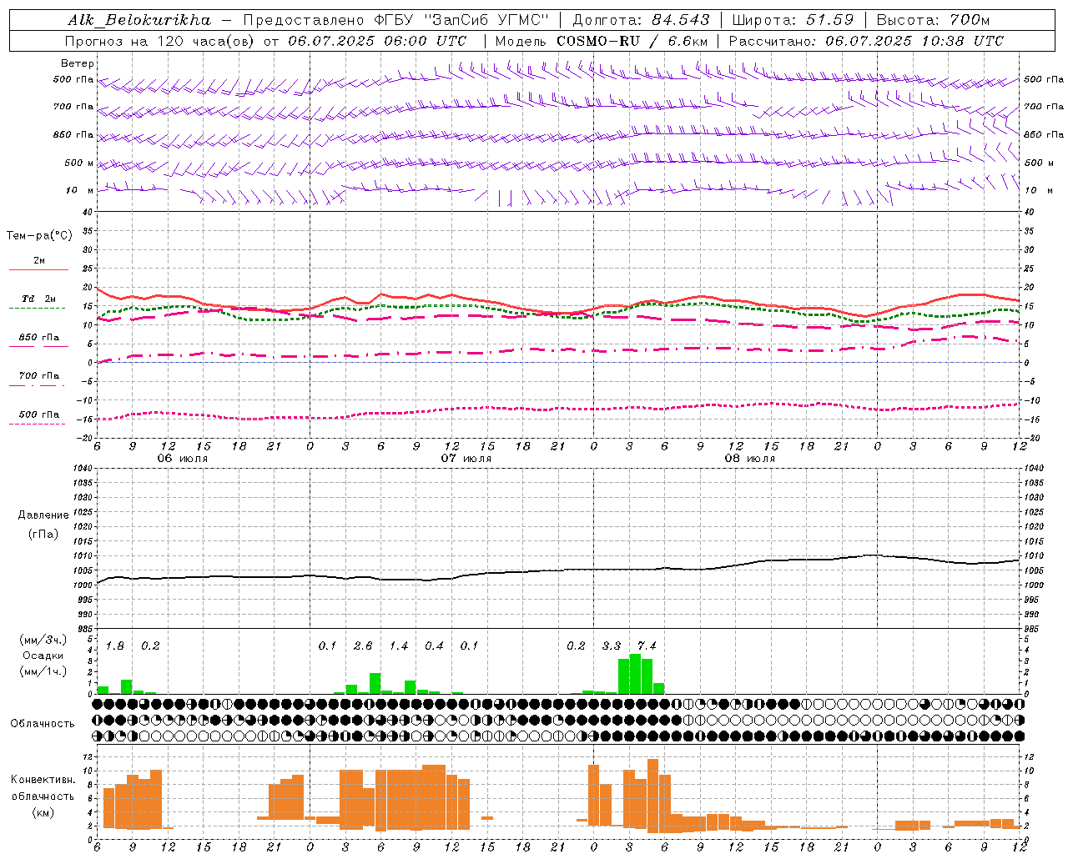Viewport: 1068px width, 854px height.
Task: Click the precipitation value 3.3
Action: [x=612, y=646]
